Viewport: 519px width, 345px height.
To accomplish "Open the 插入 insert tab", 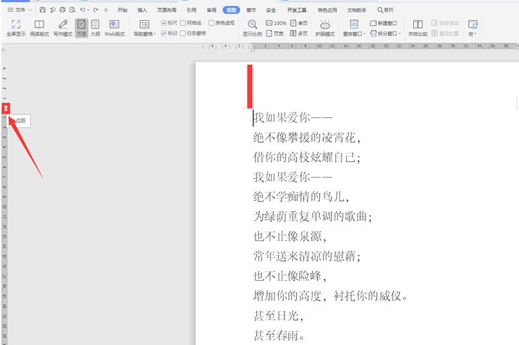I will tap(142, 10).
